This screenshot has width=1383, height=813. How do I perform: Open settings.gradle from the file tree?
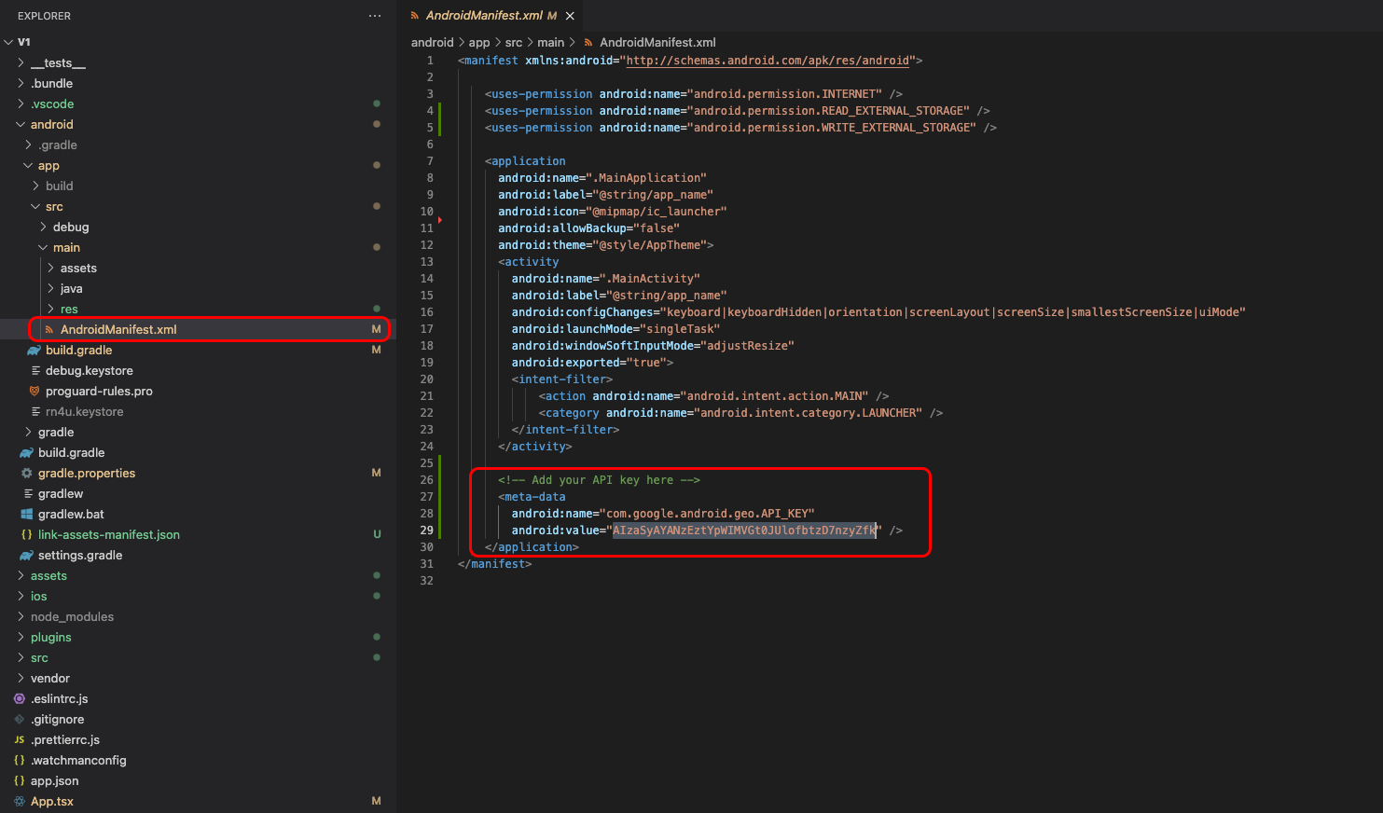point(80,556)
